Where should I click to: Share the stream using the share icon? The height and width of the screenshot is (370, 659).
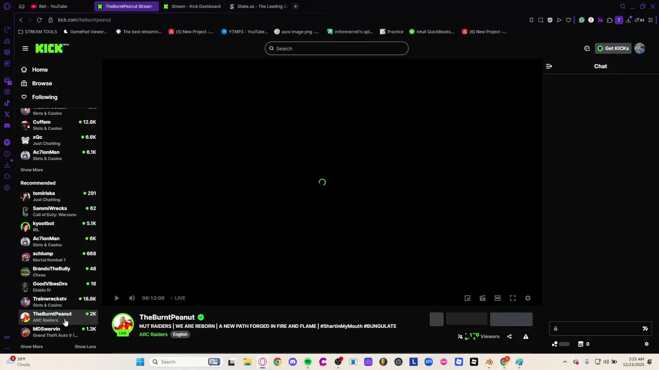pyautogui.click(x=509, y=337)
